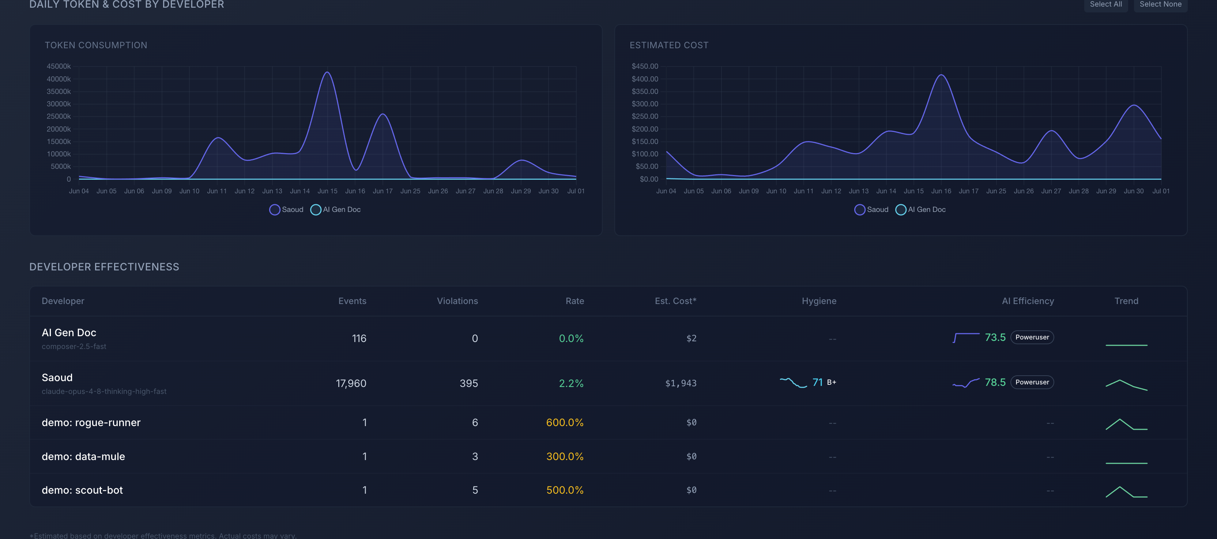Viewport: 1217px width, 539px height.
Task: Open the Saoud developer row
Action: click(x=608, y=383)
